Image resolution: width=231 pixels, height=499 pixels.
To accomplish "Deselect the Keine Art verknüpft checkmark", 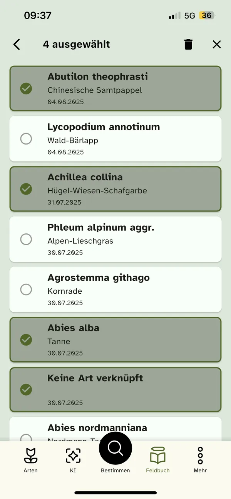I will 26,390.
